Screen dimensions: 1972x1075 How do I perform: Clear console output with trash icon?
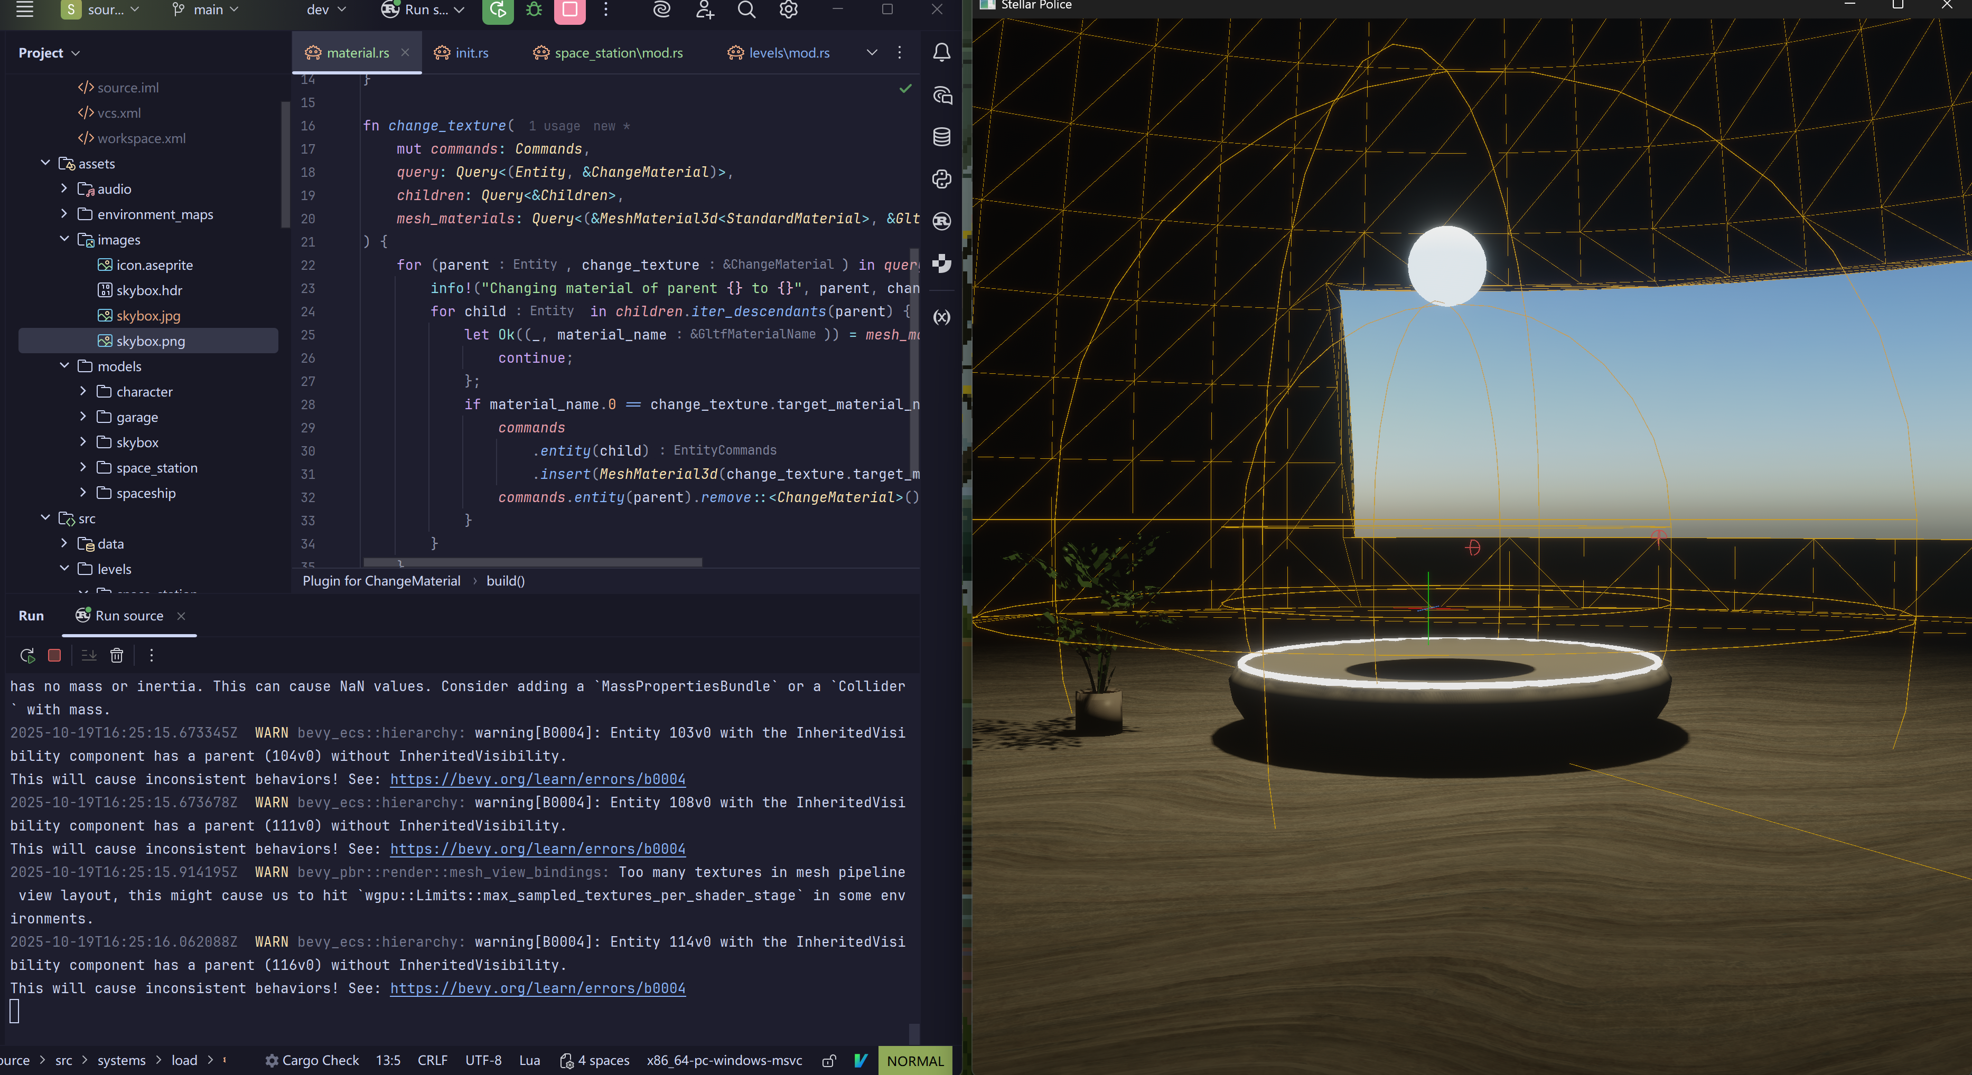coord(116,655)
